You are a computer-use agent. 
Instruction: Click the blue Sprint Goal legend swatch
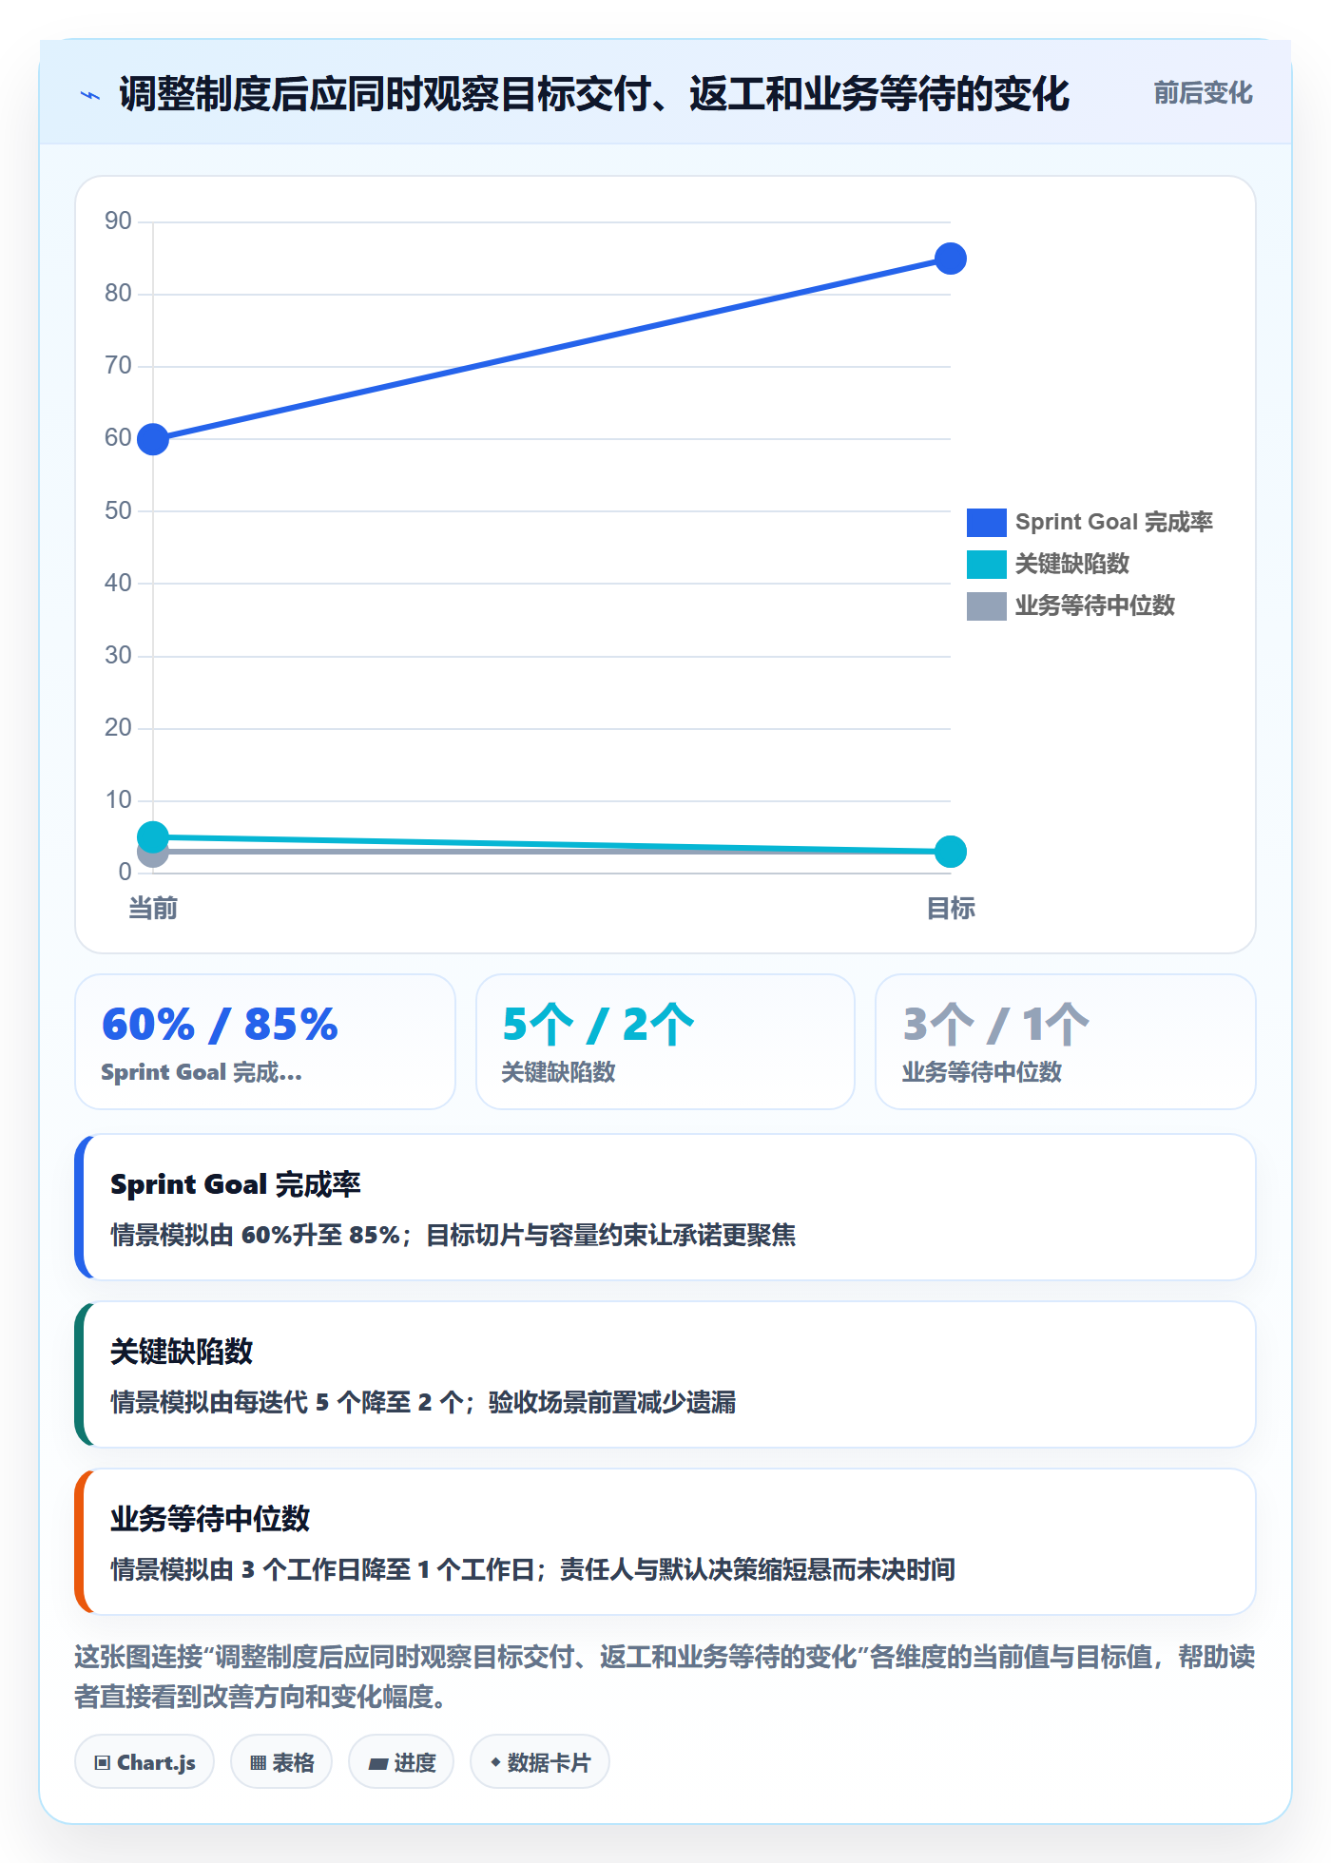pyautogui.click(x=987, y=522)
